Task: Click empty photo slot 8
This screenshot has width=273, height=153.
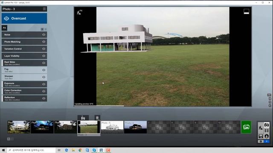Action: click(x=182, y=127)
